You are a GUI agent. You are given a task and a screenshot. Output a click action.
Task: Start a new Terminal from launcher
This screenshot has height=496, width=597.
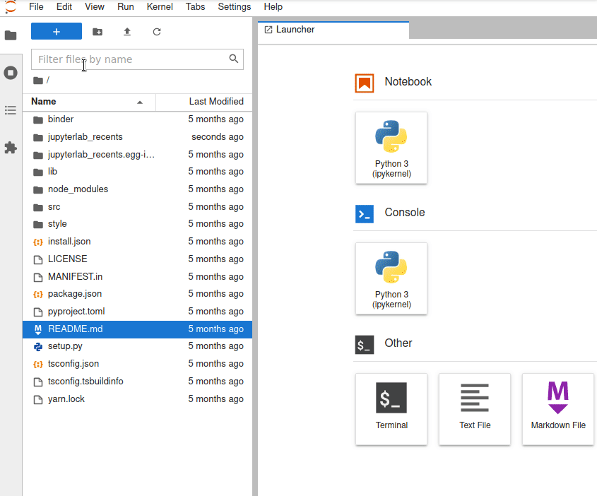point(391,409)
